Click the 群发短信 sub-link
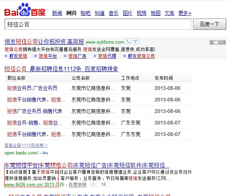The width and height of the screenshot is (230, 196). (18, 56)
